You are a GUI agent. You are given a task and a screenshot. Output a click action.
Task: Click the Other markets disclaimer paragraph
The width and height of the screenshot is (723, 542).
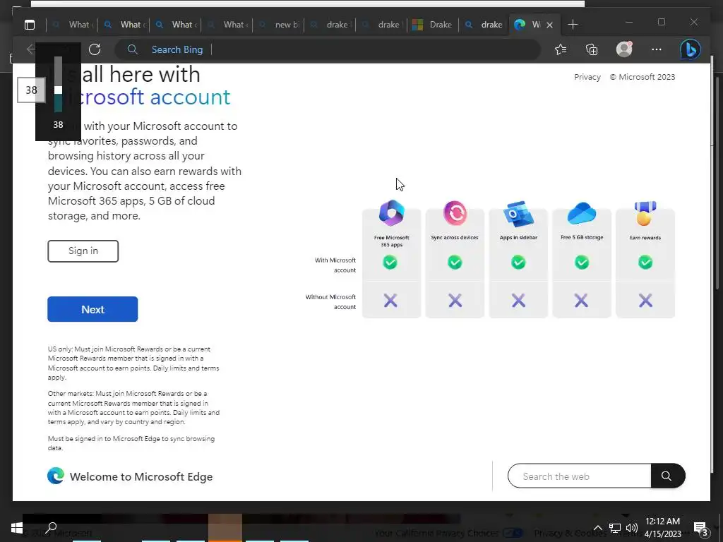[133, 408]
